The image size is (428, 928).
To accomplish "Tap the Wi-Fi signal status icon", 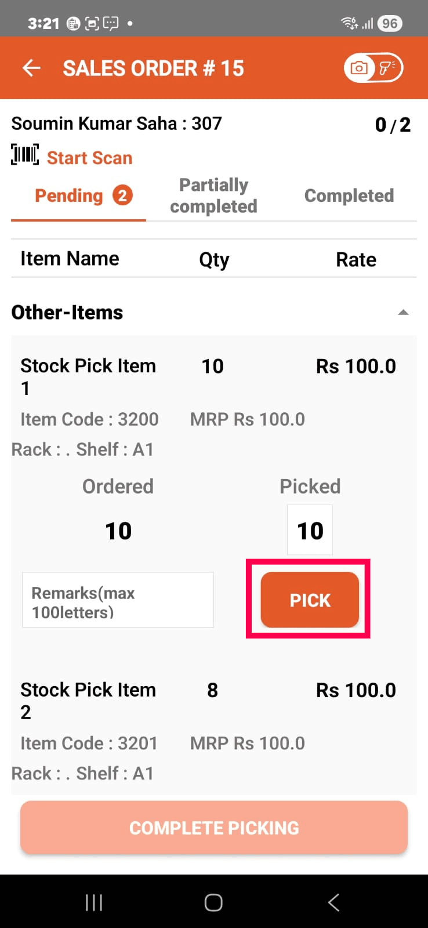I will point(349,23).
